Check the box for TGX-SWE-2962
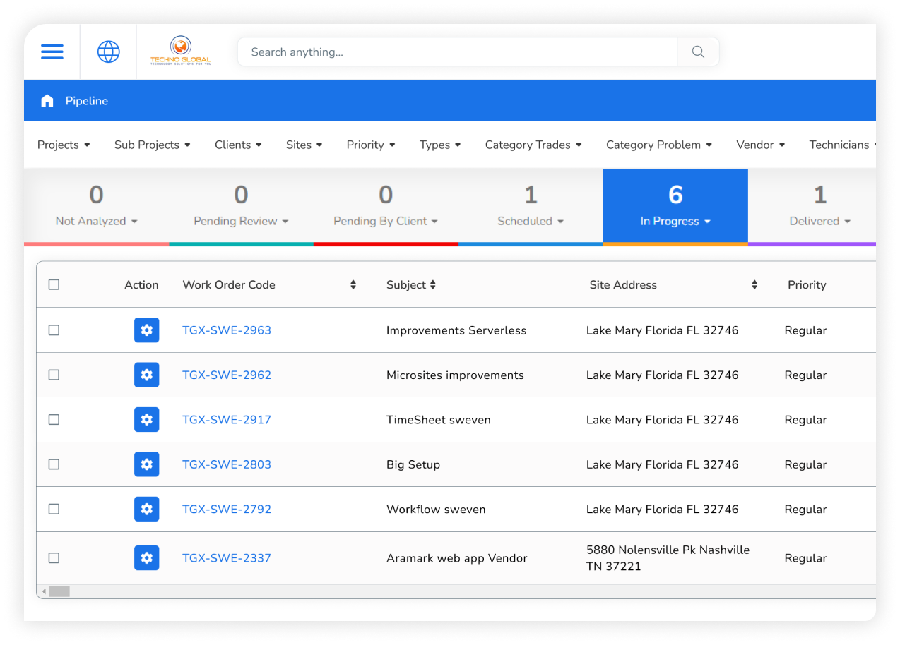 point(54,375)
